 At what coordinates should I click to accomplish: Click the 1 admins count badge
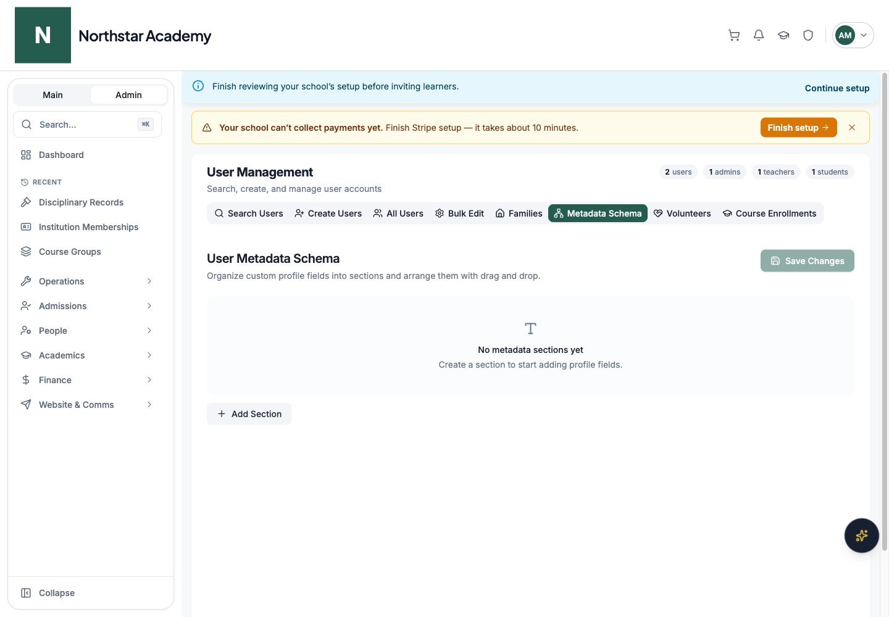click(x=724, y=172)
